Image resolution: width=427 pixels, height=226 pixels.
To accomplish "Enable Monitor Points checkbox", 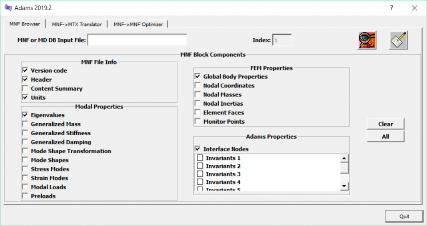I will coord(197,122).
